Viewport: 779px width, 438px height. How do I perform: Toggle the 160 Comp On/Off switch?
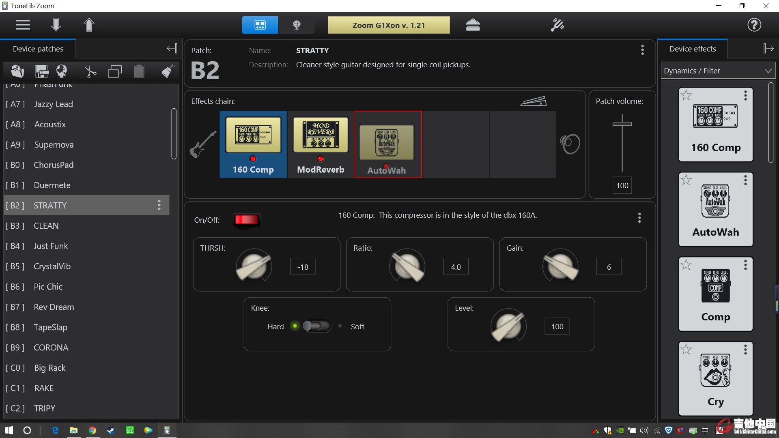(x=247, y=219)
